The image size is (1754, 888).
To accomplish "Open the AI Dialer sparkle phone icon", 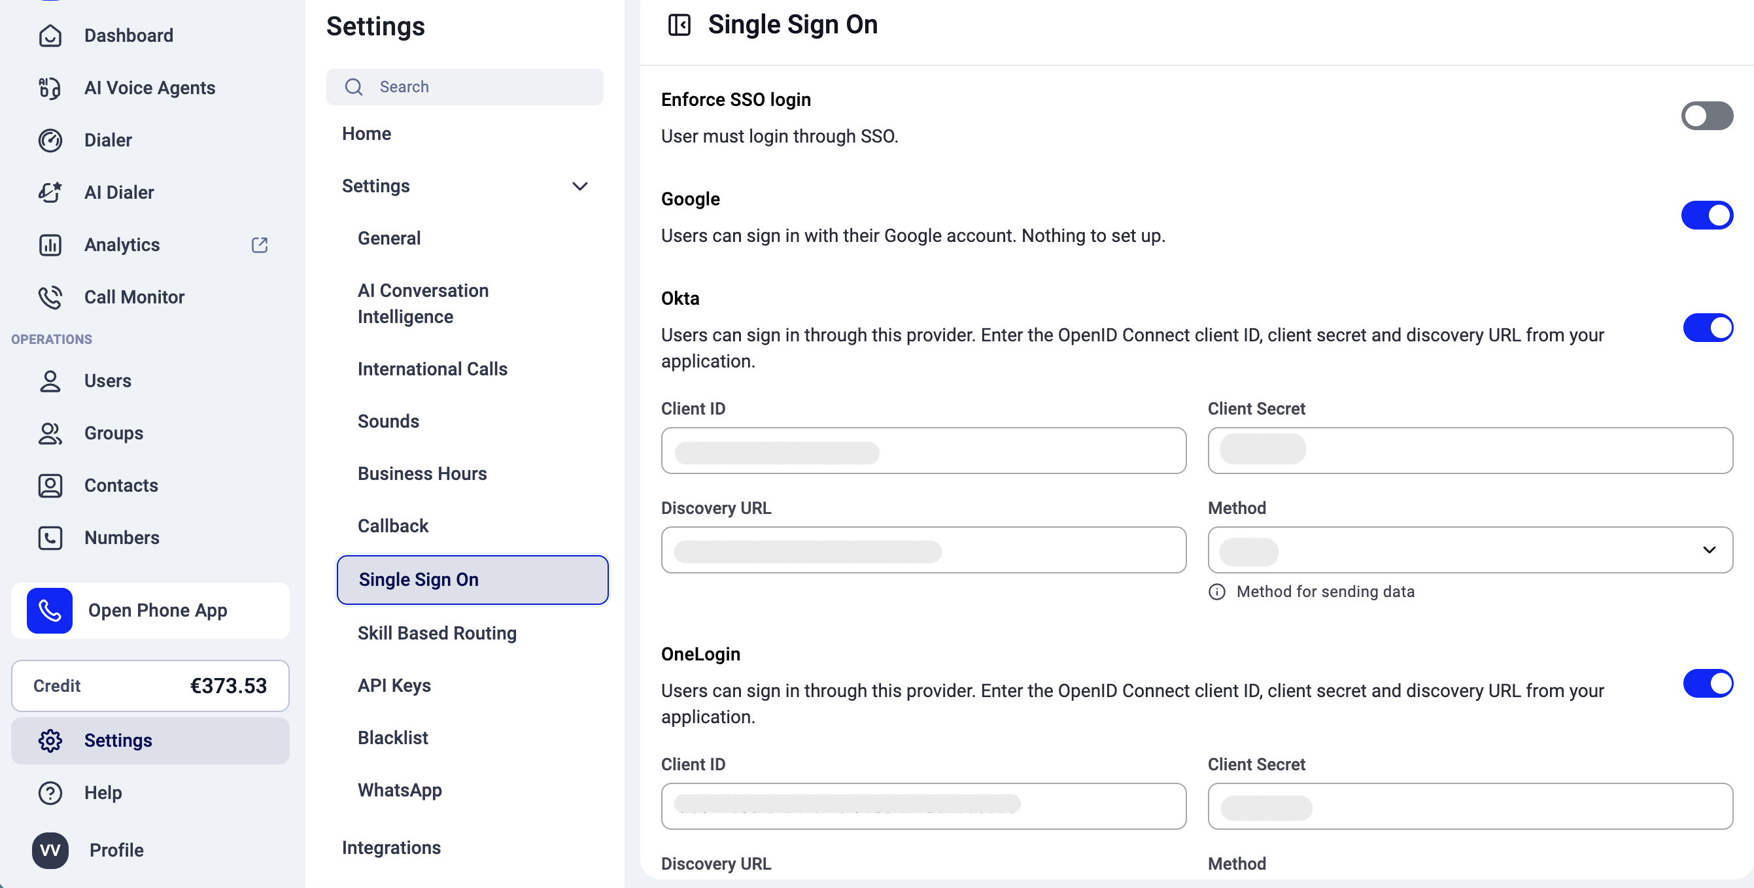I will coord(50,193).
